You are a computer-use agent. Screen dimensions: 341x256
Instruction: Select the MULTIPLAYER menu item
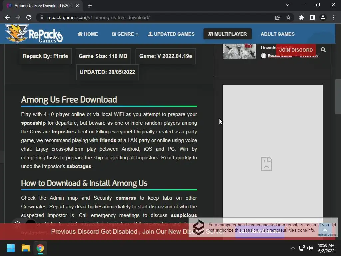tap(227, 34)
